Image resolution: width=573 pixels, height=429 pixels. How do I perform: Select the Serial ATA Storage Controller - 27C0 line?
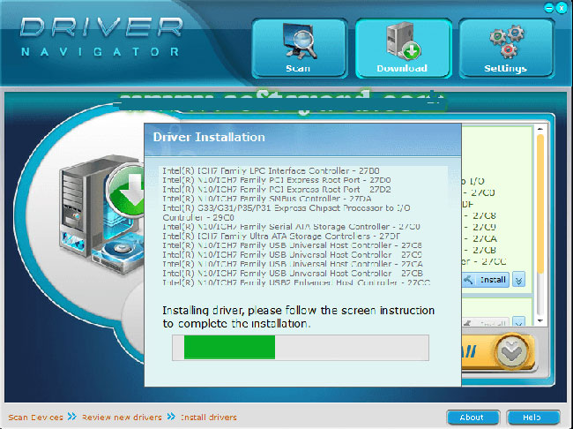(x=291, y=227)
